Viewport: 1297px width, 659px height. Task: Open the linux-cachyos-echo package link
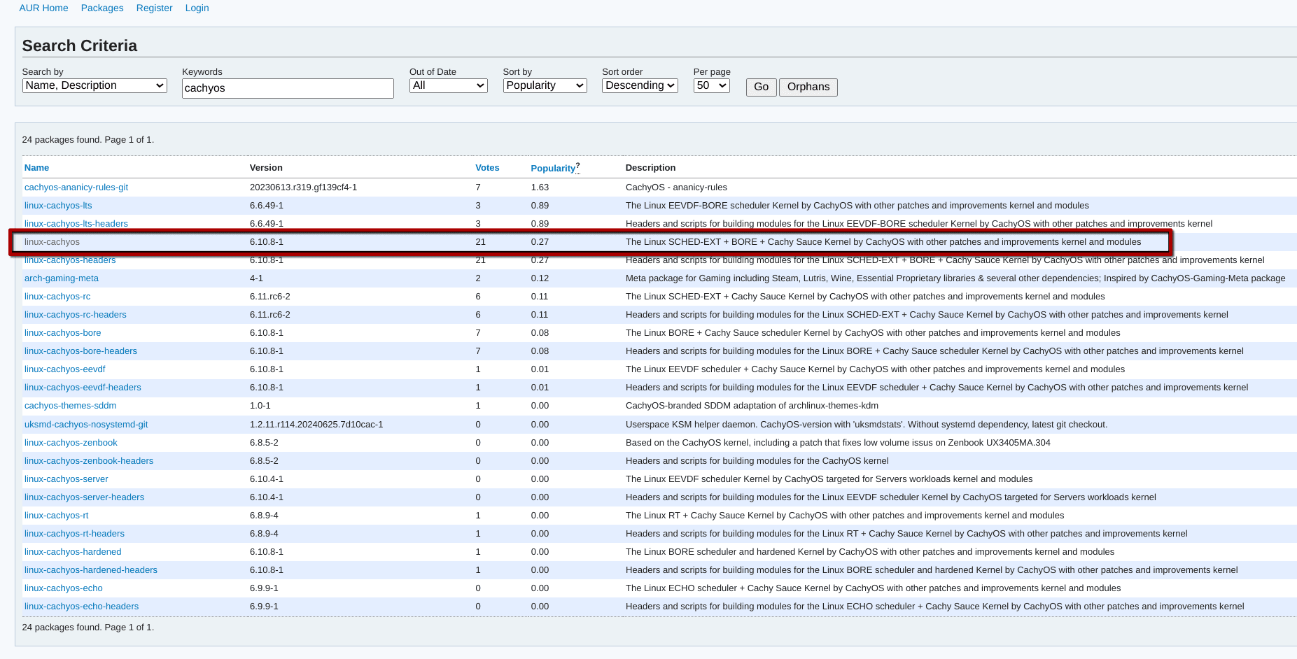click(x=64, y=588)
